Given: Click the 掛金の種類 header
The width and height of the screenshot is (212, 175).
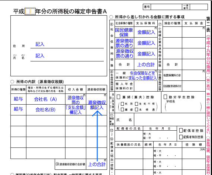Looking at the screenshot, I should (172, 23).
